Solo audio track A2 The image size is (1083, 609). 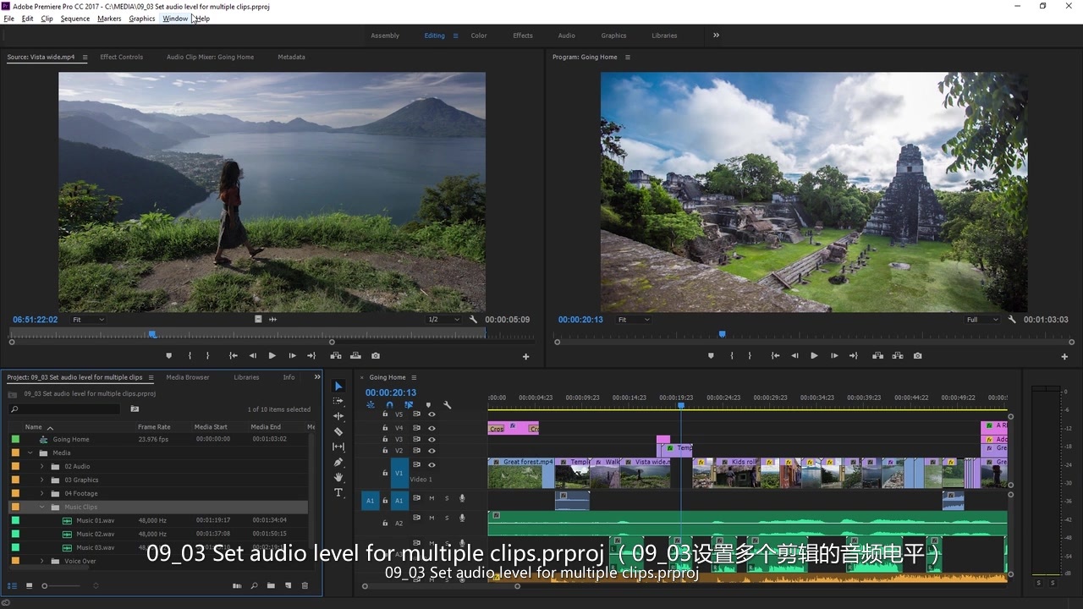447,518
